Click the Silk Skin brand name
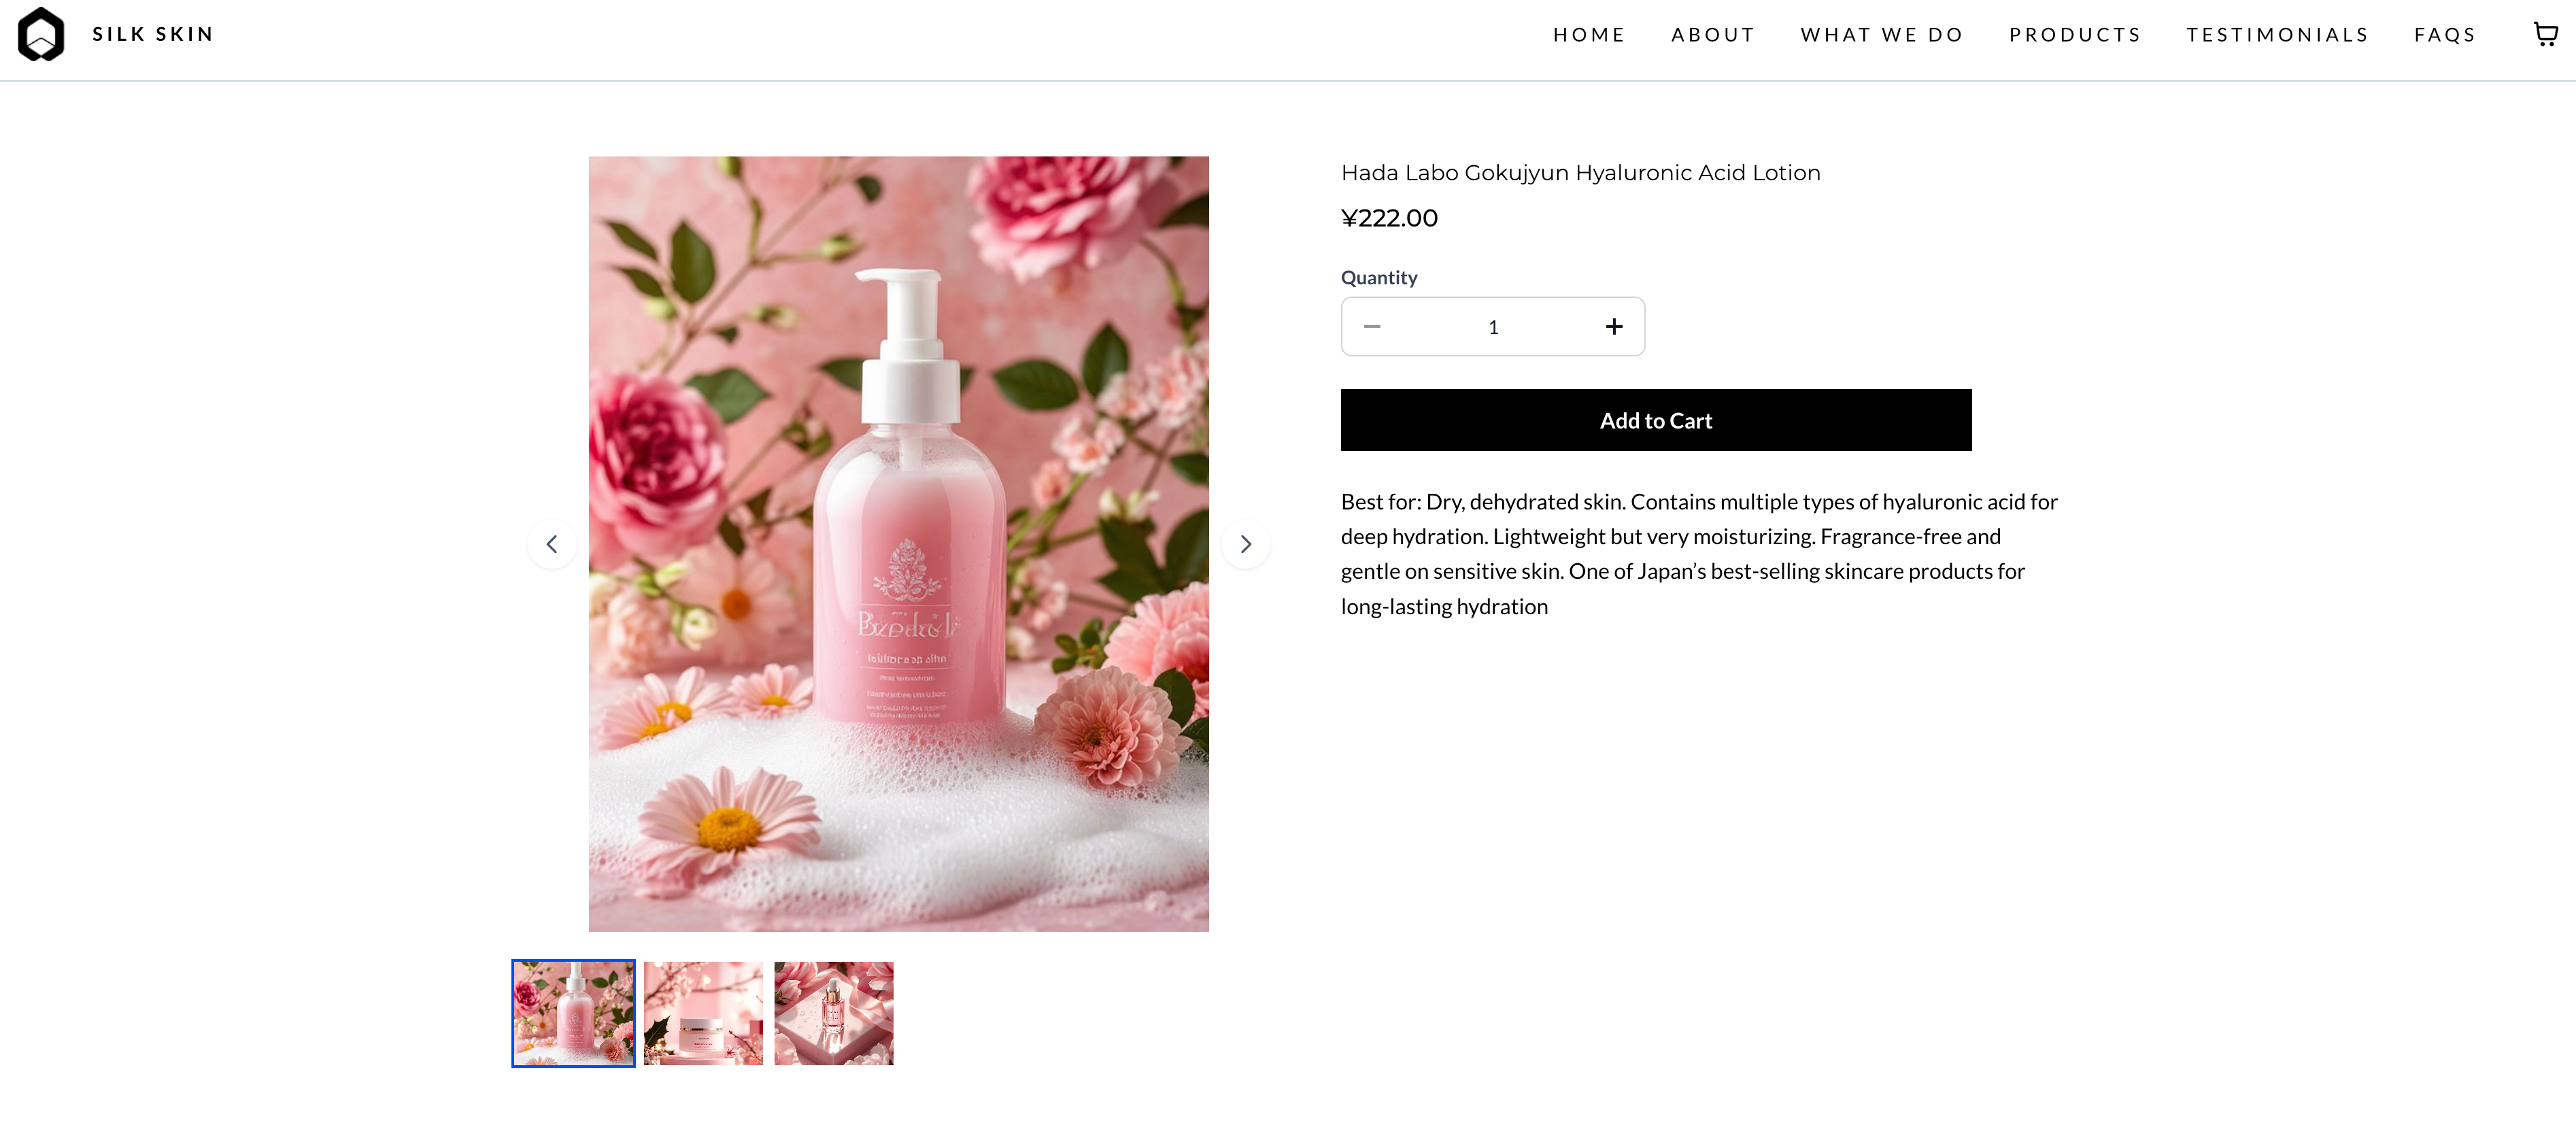 point(153,34)
